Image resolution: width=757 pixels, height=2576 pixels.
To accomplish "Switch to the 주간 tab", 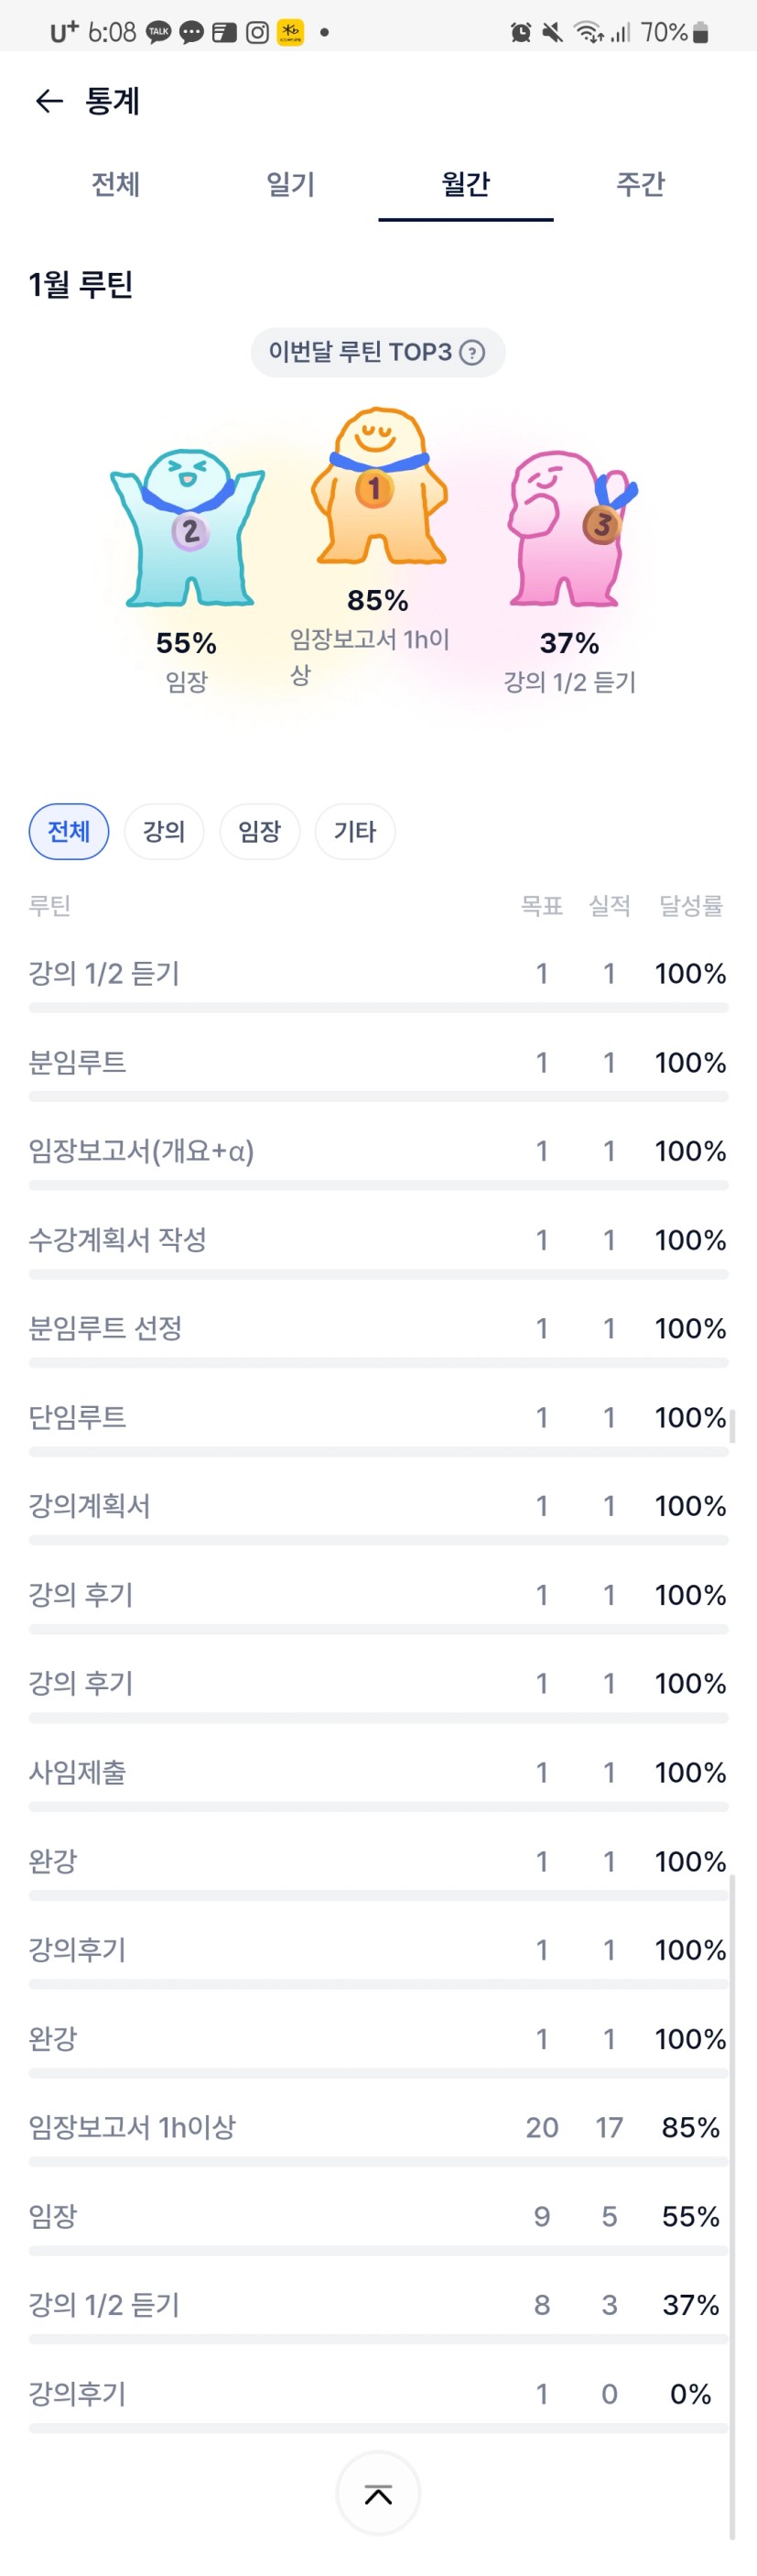I will (640, 184).
